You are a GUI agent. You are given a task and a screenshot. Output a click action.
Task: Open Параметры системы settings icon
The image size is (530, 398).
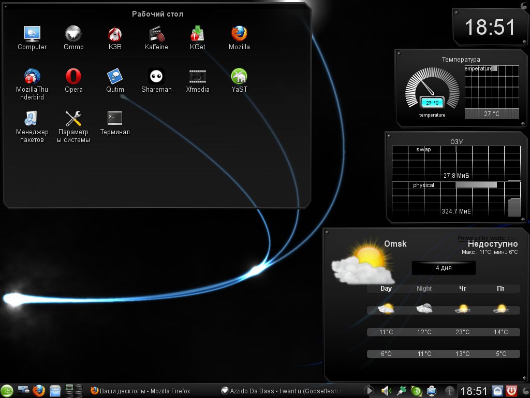coord(73,119)
